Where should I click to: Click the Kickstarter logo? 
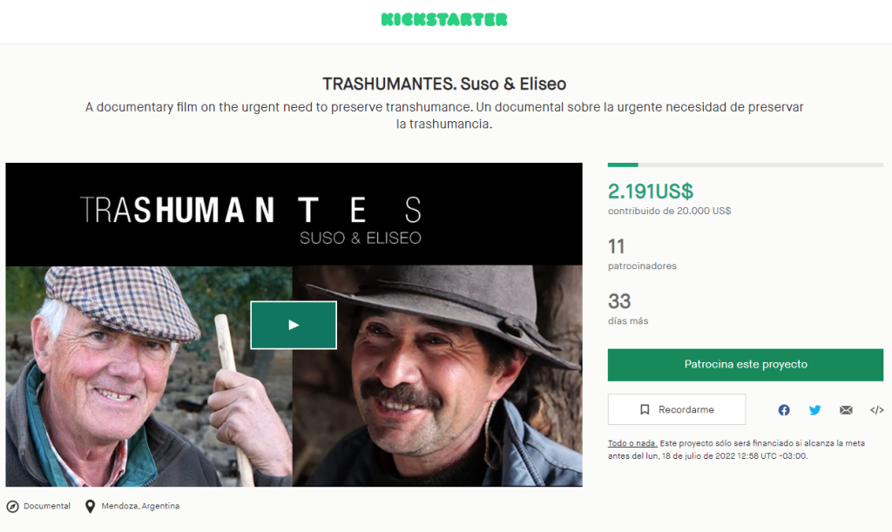click(443, 20)
